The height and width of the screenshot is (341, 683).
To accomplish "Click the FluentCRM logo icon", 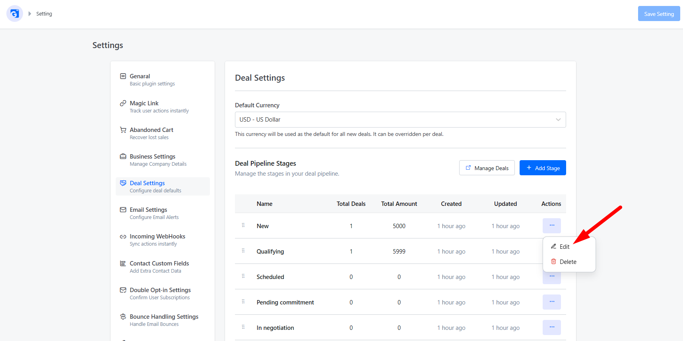I will [x=15, y=14].
